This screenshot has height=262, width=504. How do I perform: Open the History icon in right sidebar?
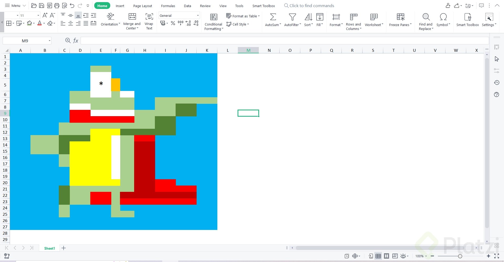(x=496, y=83)
